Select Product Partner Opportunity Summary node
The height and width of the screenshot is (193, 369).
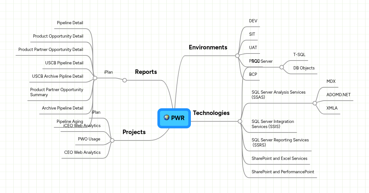coord(56,92)
